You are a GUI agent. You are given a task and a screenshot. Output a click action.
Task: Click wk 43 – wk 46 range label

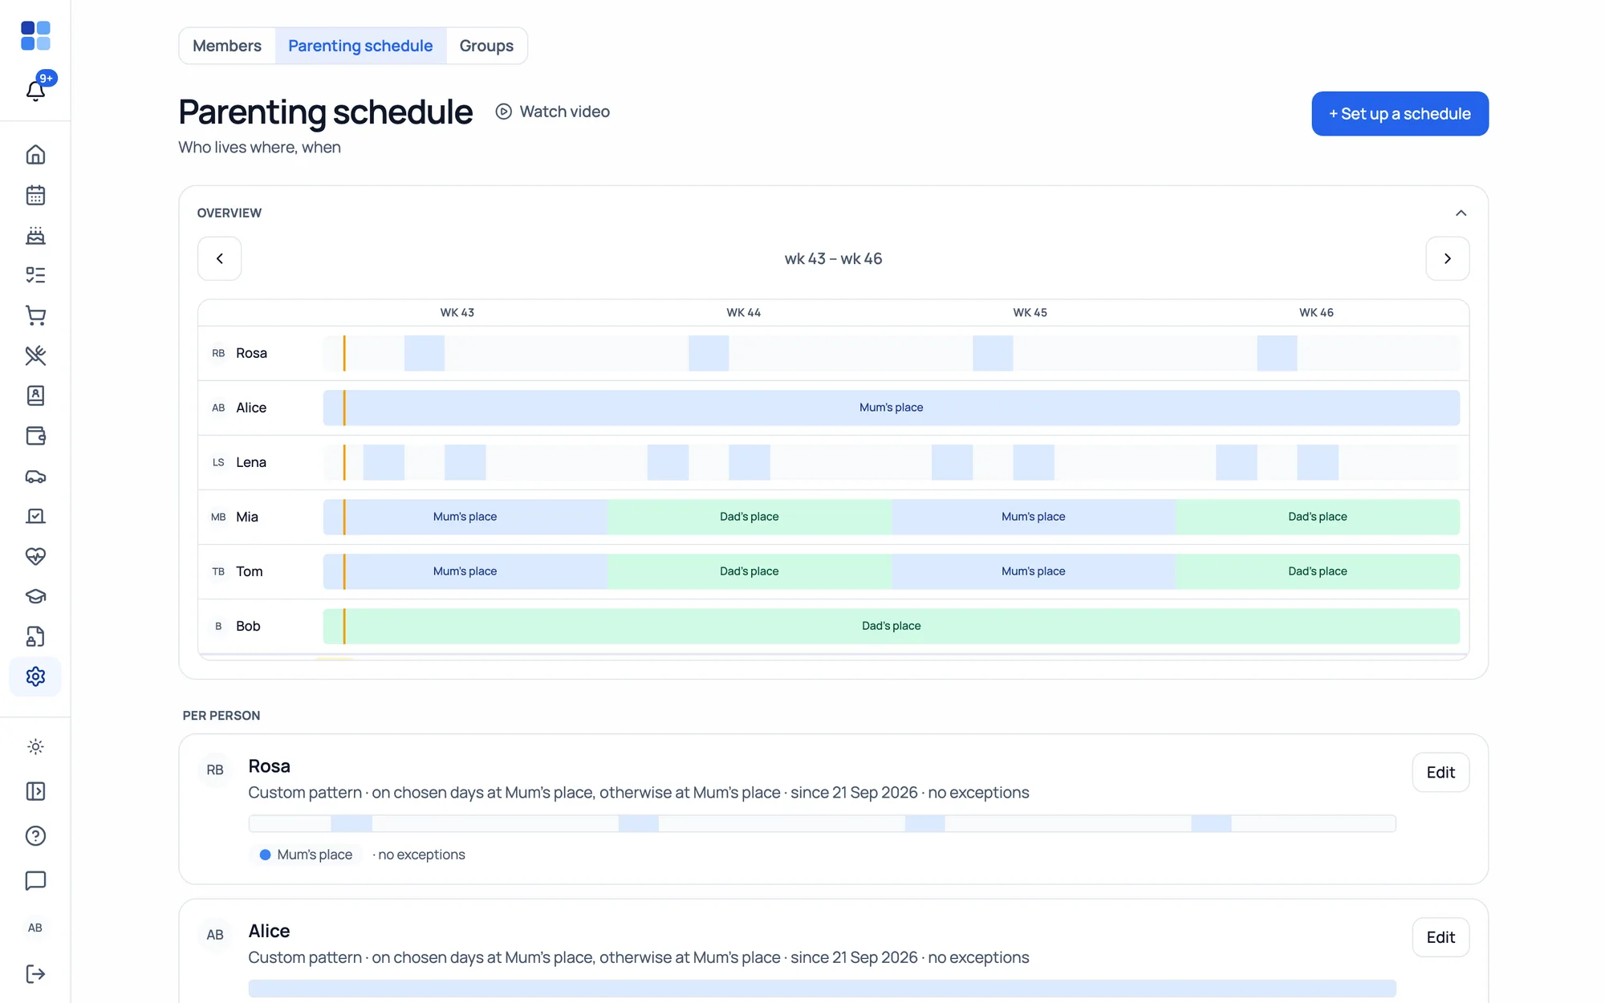pyautogui.click(x=833, y=258)
